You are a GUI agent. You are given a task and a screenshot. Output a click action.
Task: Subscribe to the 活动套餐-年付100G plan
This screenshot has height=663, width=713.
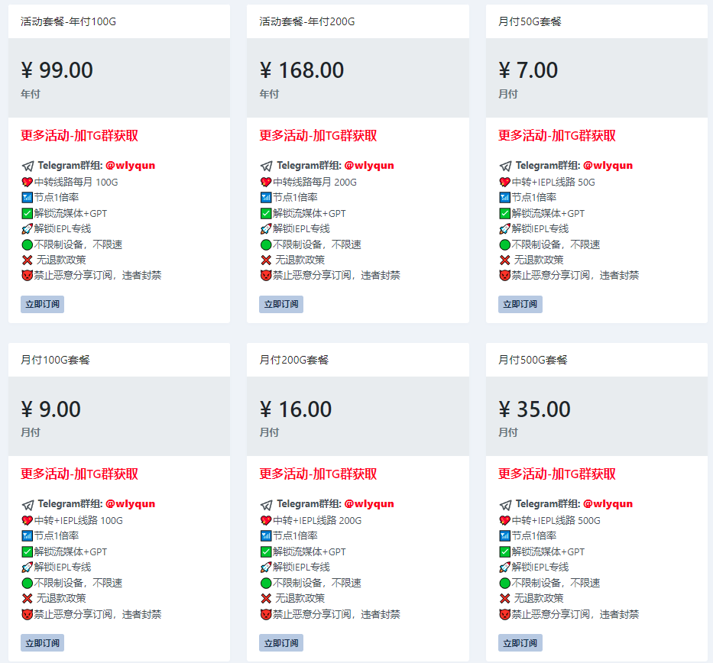click(42, 304)
